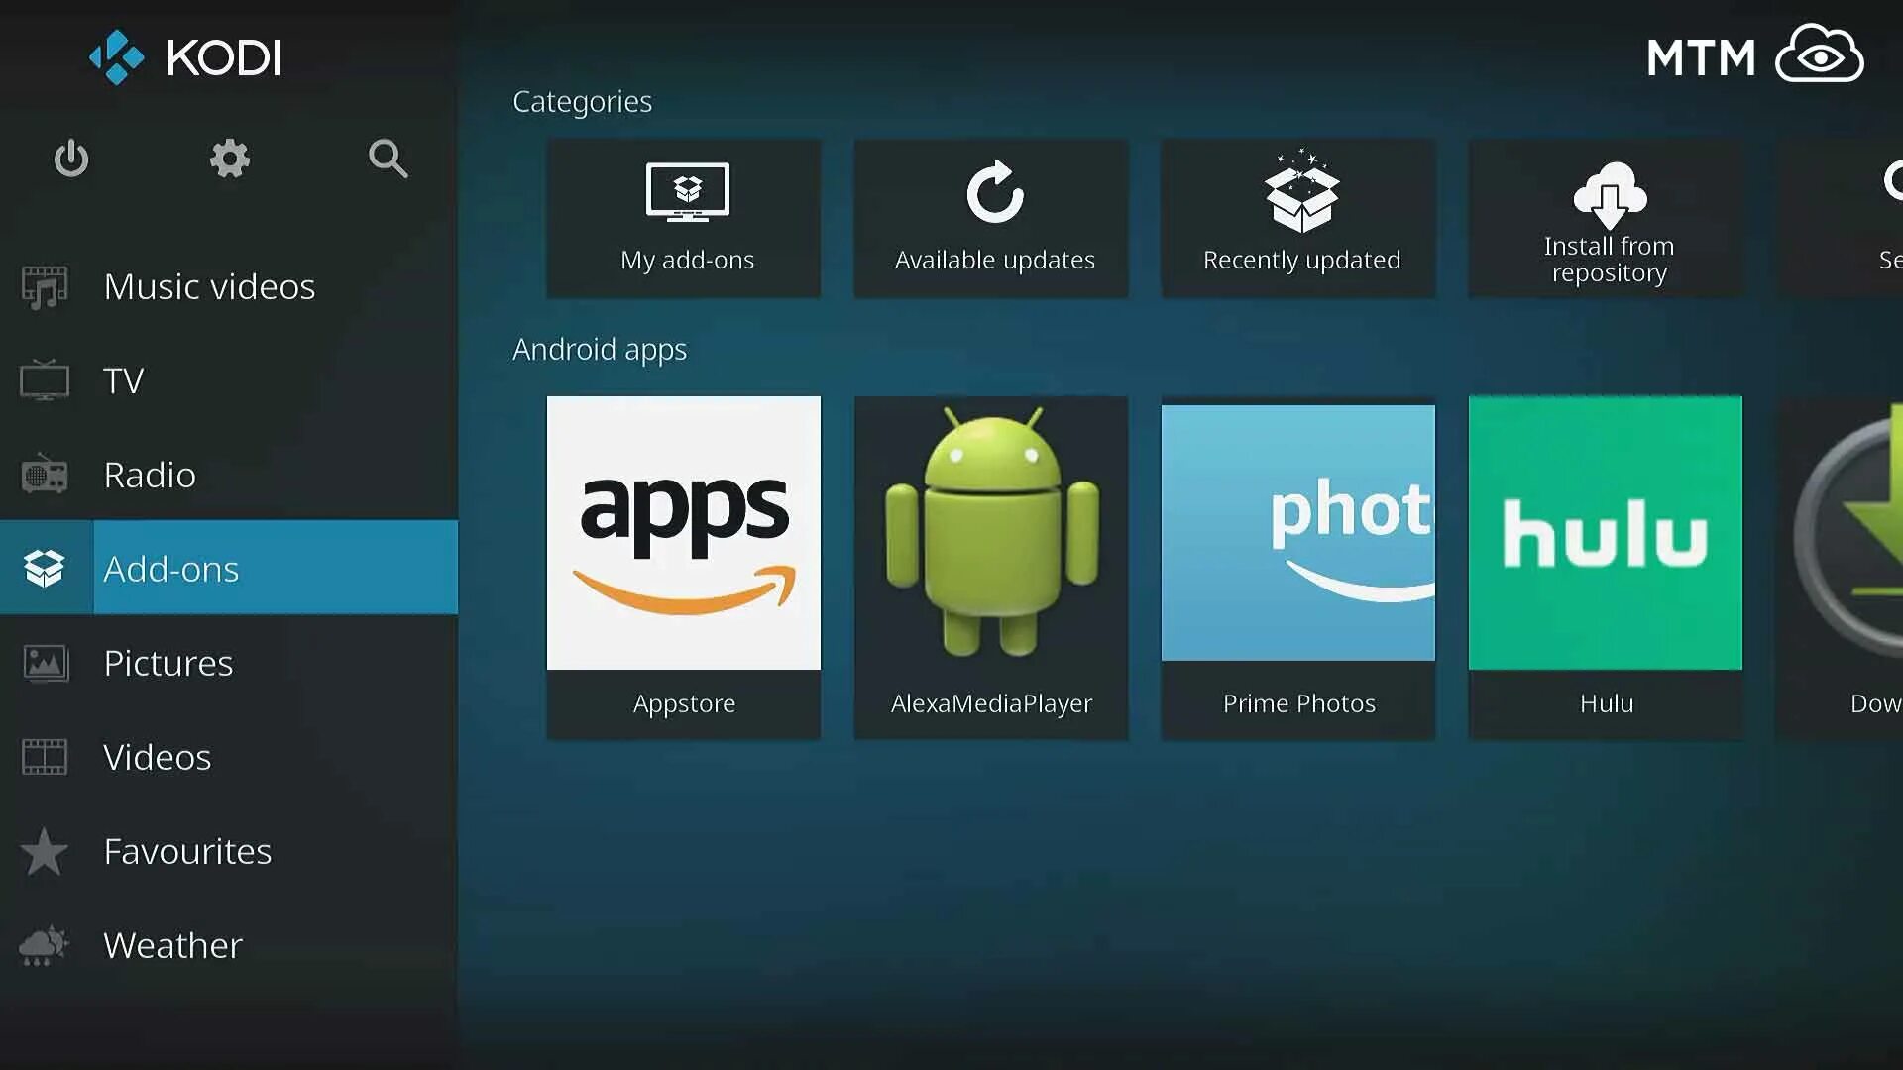Toggle Kodi settings panel
The height and width of the screenshot is (1070, 1903).
[229, 159]
